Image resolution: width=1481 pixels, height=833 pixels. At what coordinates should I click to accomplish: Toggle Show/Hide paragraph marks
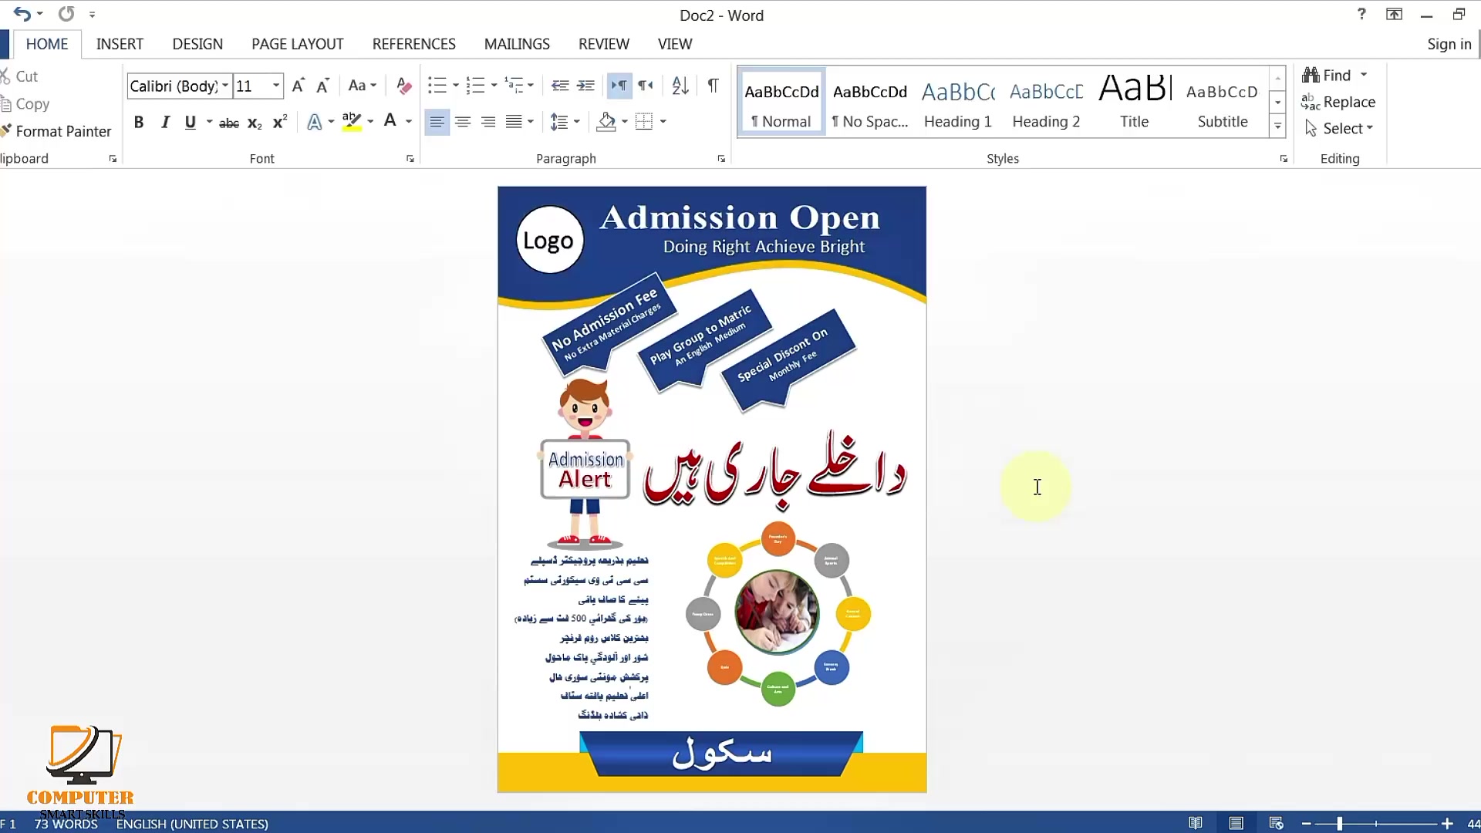[714, 86]
